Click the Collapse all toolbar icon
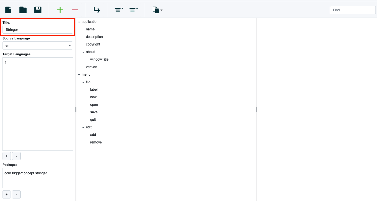 (134, 10)
